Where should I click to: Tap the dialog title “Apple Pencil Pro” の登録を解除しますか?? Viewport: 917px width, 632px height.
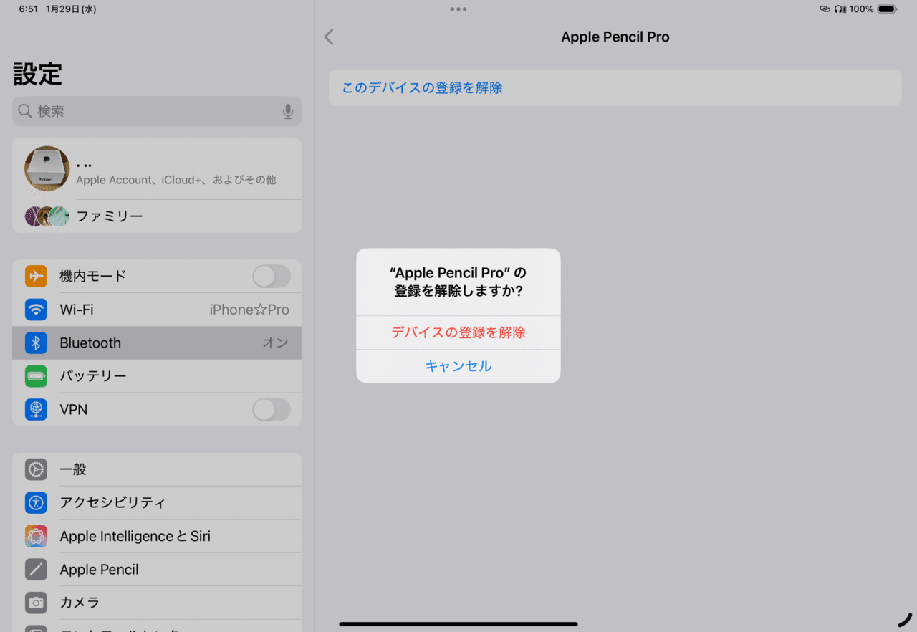458,282
